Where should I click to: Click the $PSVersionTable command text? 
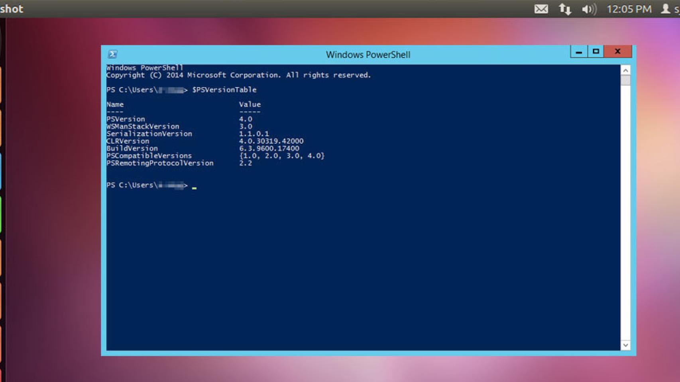[224, 90]
